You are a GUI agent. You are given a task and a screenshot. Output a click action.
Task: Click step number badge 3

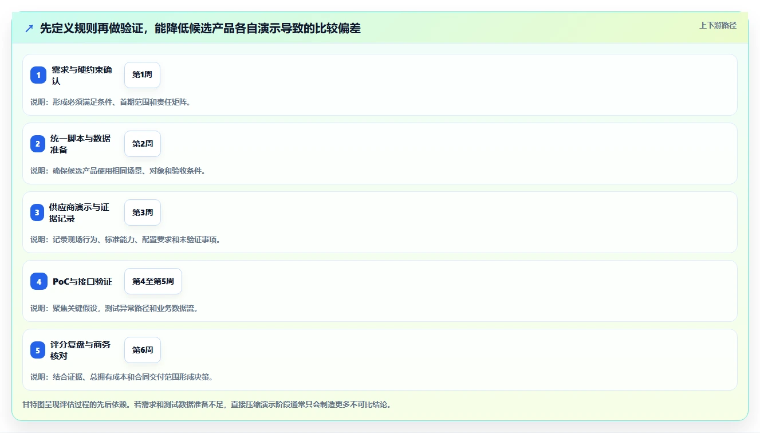point(38,212)
